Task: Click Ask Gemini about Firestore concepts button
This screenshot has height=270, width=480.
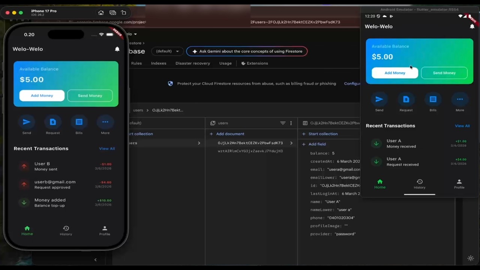Action: pyautogui.click(x=247, y=51)
